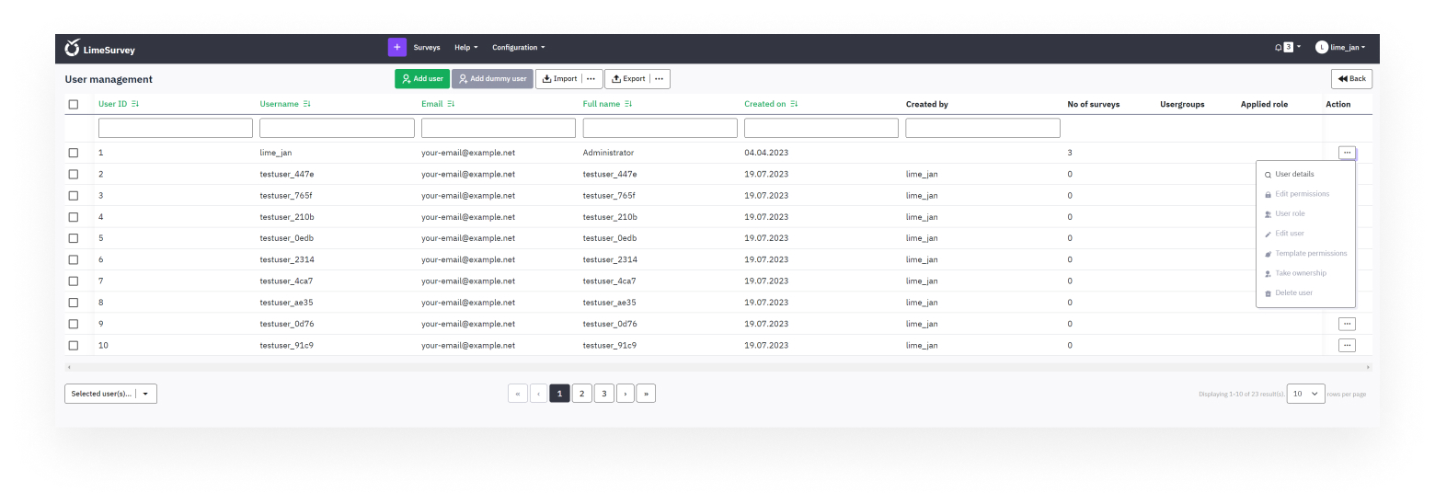This screenshot has height=504, width=1435.
Task: Expand the Selected user(s) dropdown
Action: [x=110, y=394]
